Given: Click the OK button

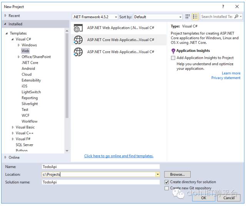Looking at the screenshot, I should pos(203,198).
